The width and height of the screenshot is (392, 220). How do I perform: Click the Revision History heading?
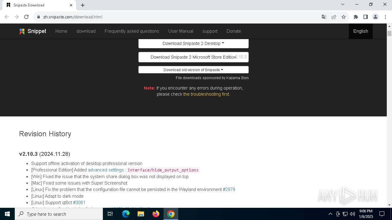[45, 134]
